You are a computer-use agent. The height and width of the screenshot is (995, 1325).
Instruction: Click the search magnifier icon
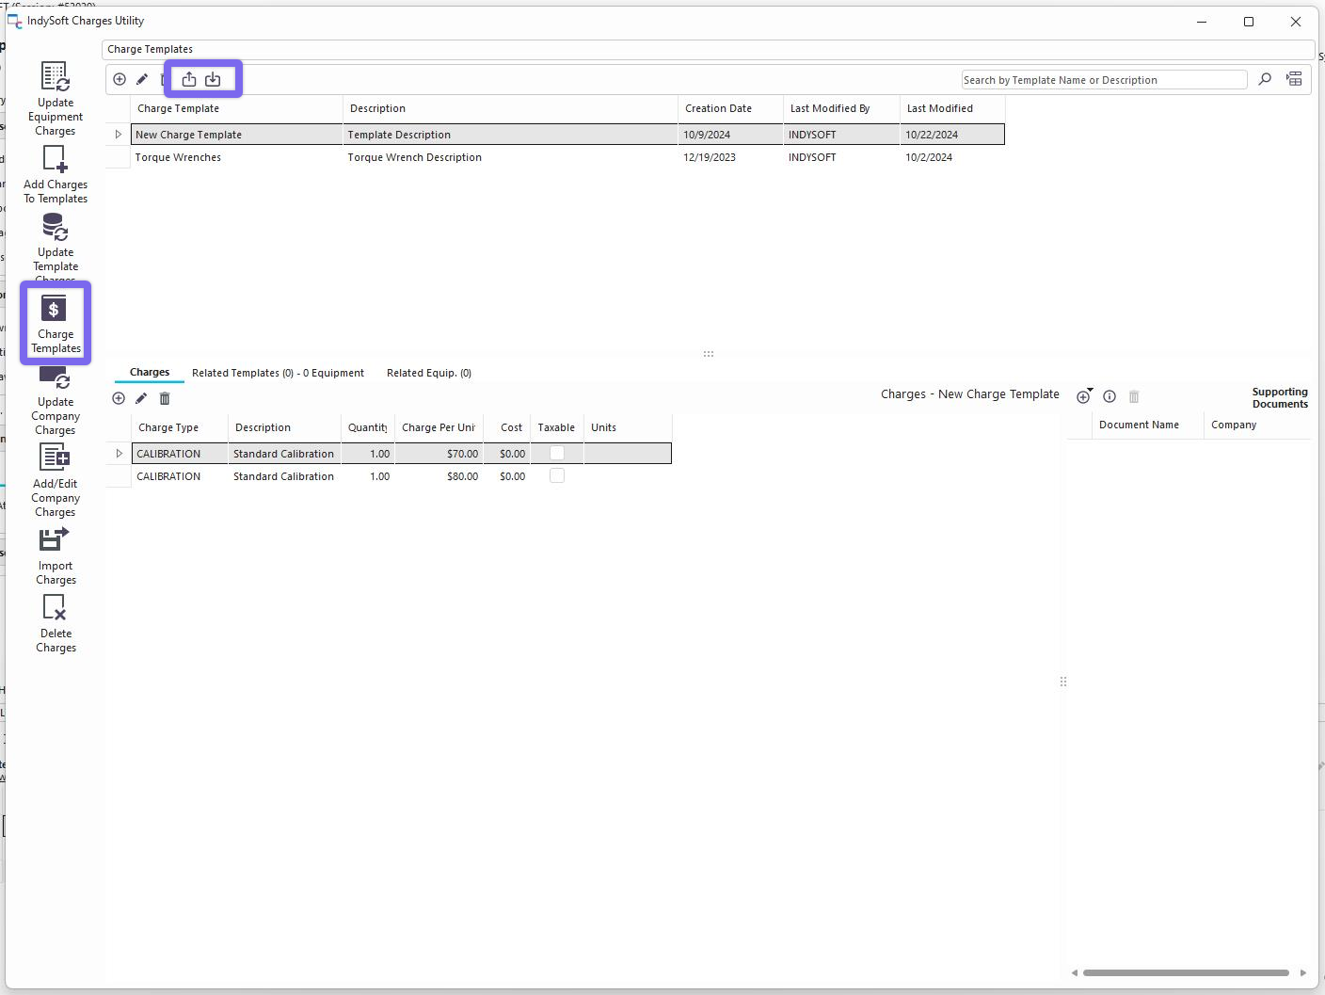pos(1265,79)
